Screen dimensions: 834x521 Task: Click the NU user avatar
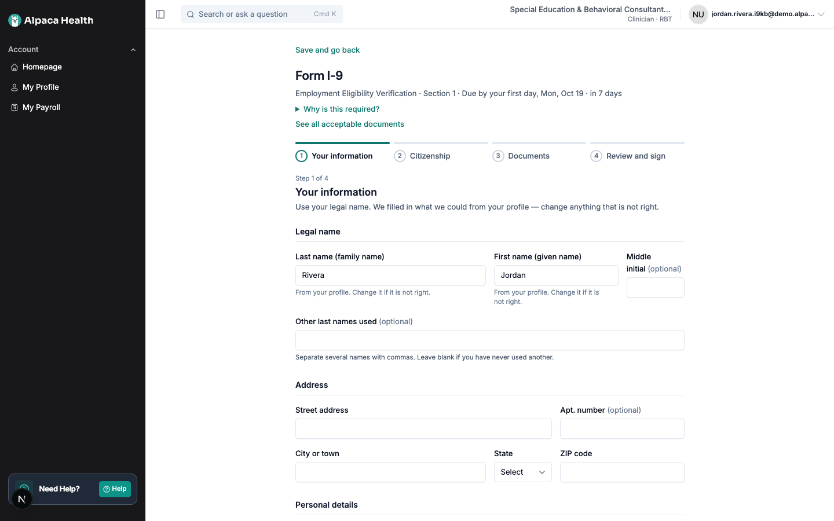click(698, 14)
